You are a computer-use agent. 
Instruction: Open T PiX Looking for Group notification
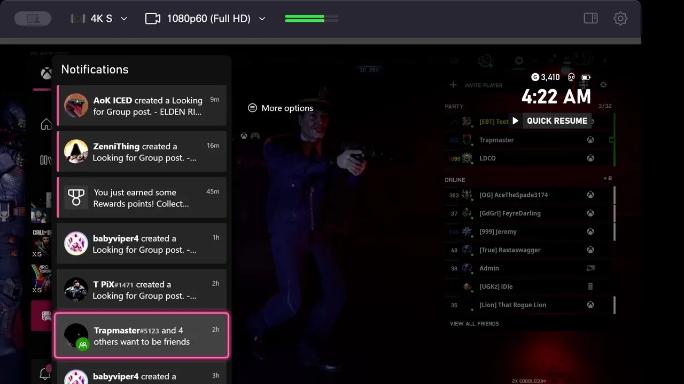tap(142, 290)
